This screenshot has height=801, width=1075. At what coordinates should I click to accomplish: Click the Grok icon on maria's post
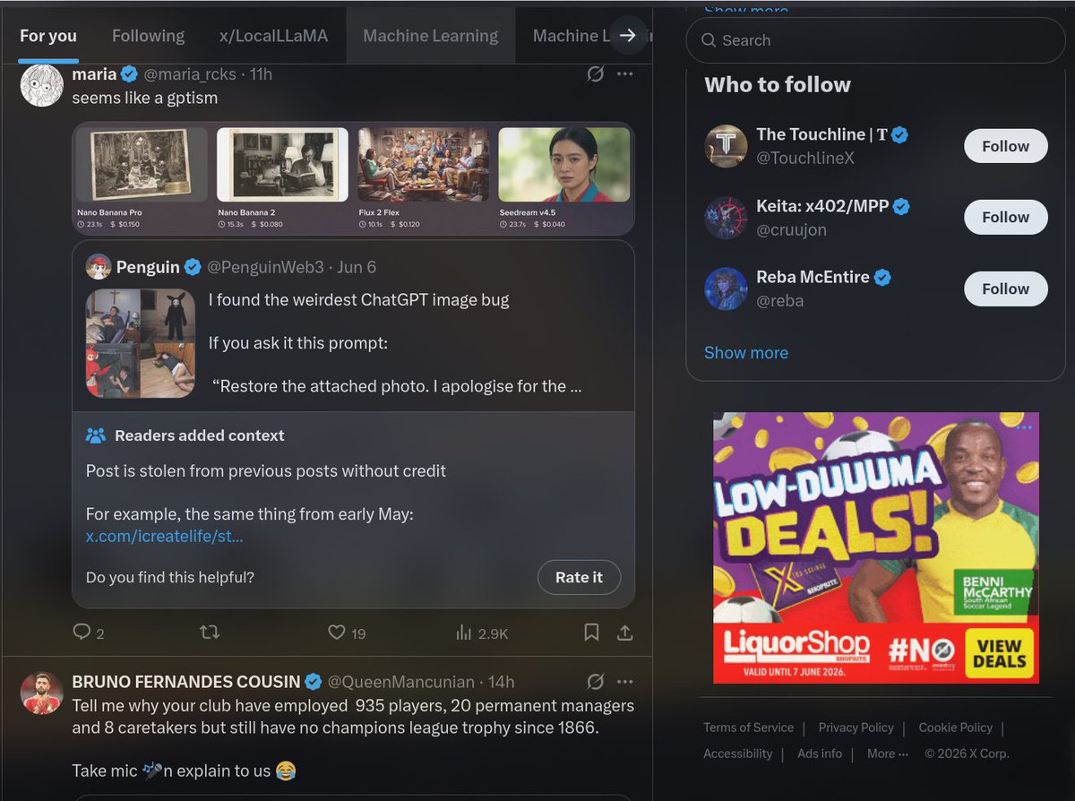(595, 73)
